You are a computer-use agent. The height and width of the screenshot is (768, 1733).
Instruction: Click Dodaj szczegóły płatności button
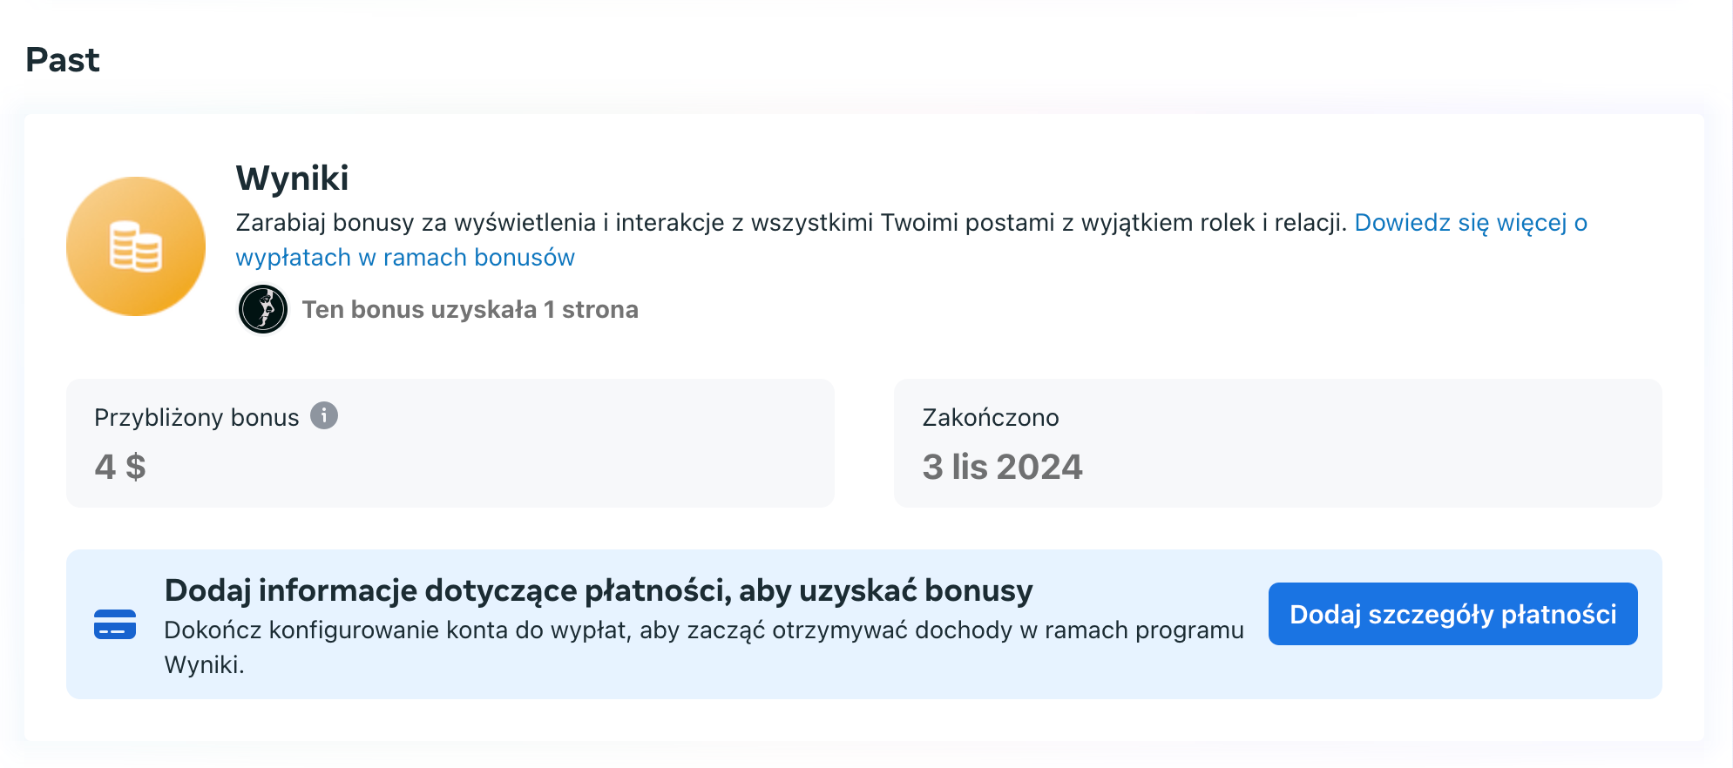click(x=1452, y=614)
